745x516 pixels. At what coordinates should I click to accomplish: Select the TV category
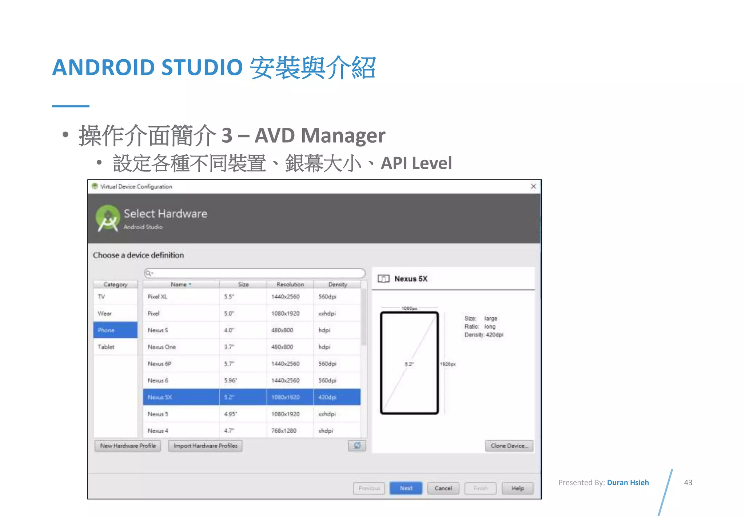pyautogui.click(x=116, y=297)
